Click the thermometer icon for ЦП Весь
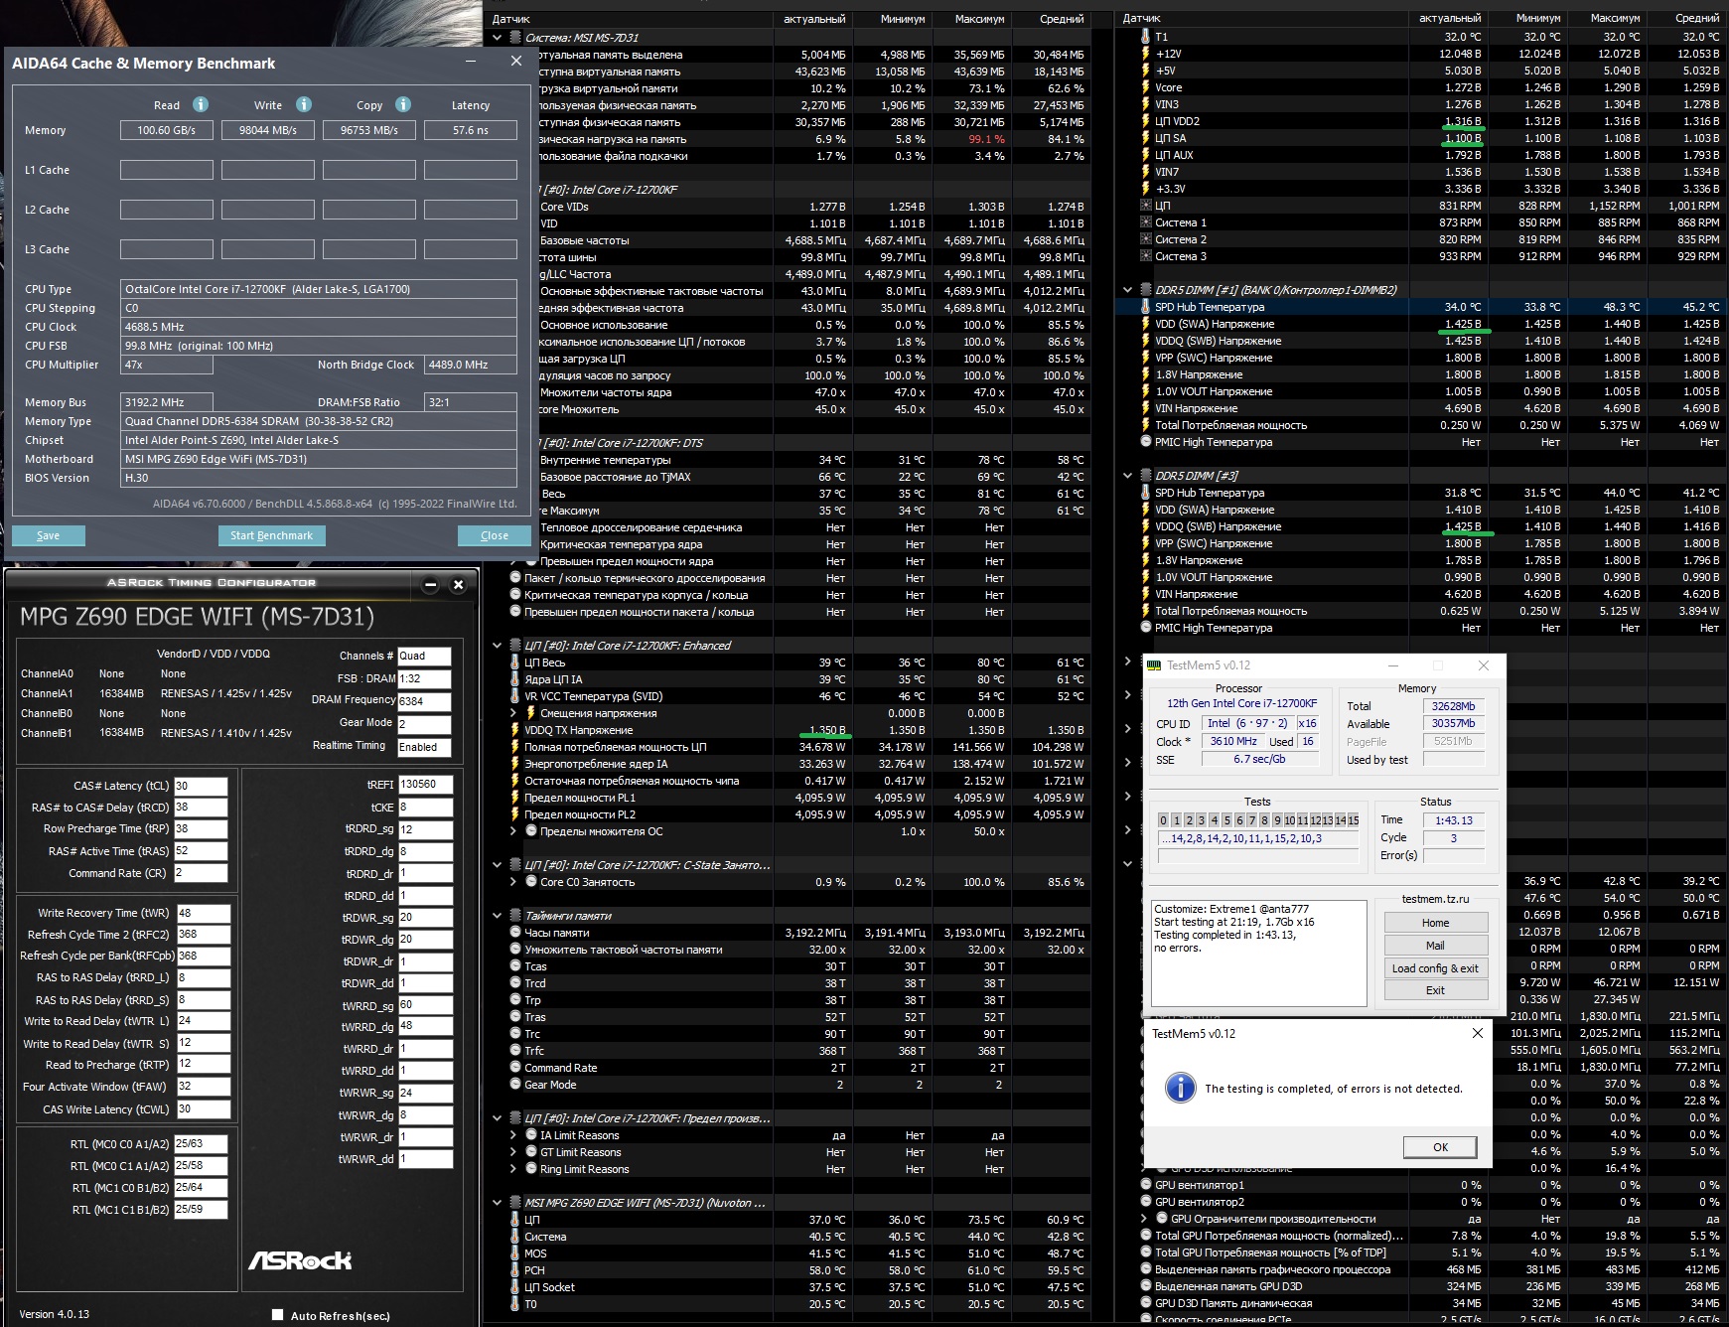The width and height of the screenshot is (1729, 1327). 514,663
